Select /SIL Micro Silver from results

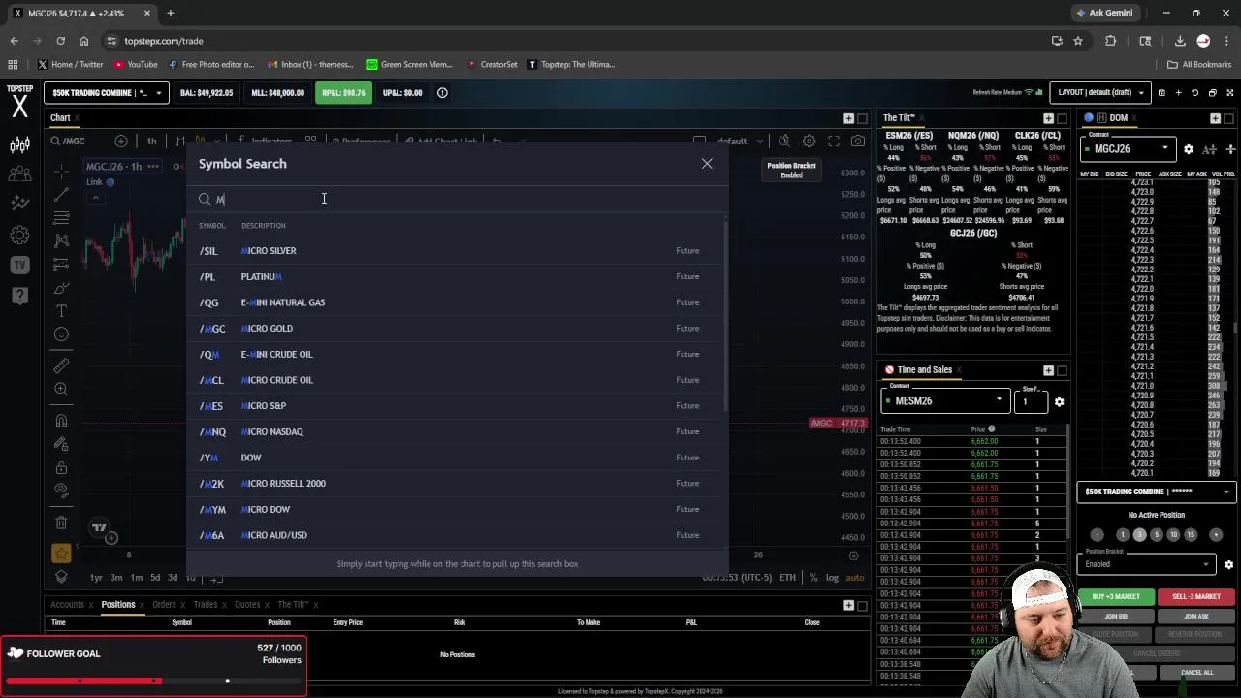[458, 251]
